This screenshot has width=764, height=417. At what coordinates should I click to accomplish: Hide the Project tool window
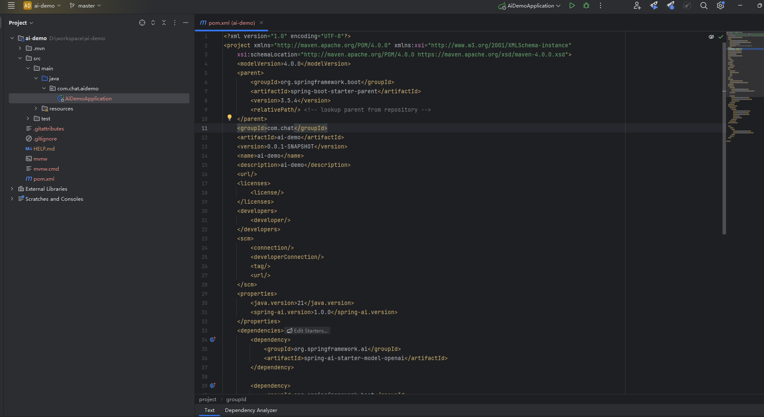pos(186,23)
